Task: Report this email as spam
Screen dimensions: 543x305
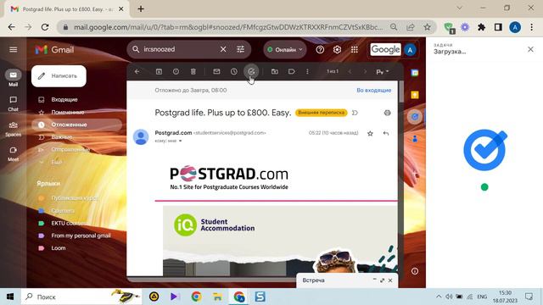Action: 176,71
